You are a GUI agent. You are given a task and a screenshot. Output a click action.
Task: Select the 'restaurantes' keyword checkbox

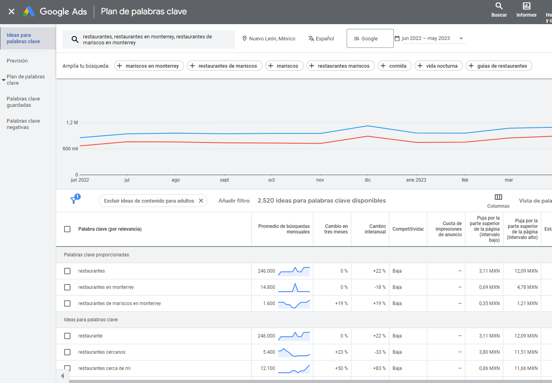click(67, 271)
